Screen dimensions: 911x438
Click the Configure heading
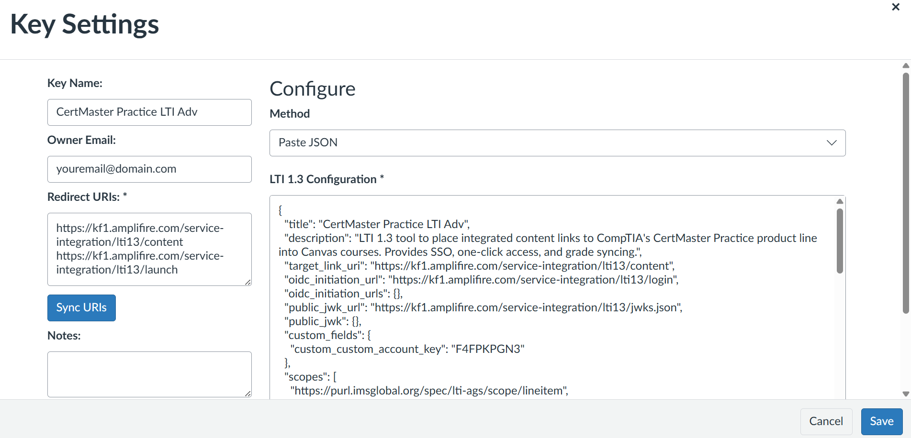[313, 89]
